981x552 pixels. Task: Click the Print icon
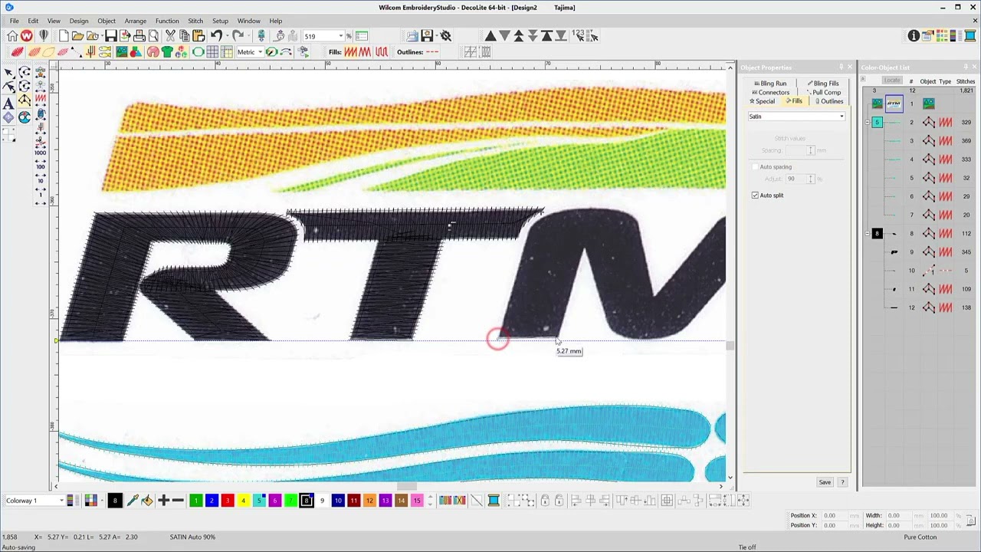(139, 36)
